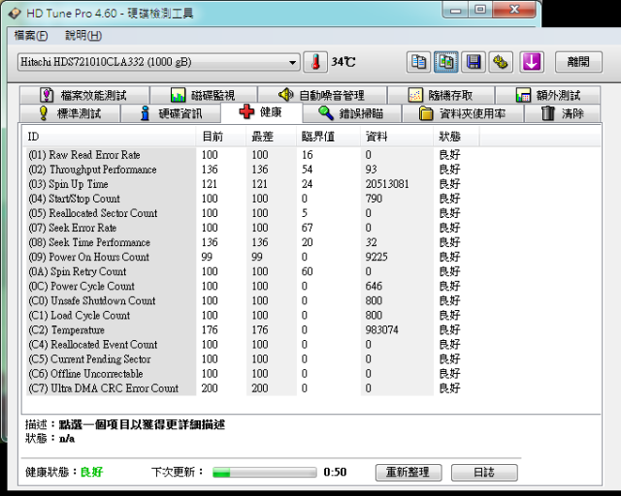Select the (C2) Temperature row

pos(253,330)
